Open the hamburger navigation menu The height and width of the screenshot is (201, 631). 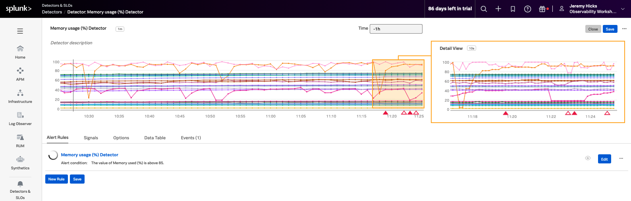20,31
